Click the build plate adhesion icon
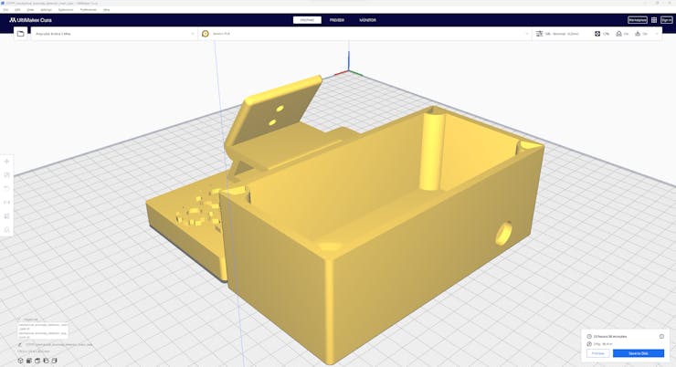The width and height of the screenshot is (676, 367). point(638,34)
